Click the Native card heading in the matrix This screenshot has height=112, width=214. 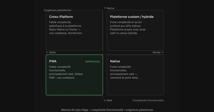pyautogui.click(x=115, y=61)
